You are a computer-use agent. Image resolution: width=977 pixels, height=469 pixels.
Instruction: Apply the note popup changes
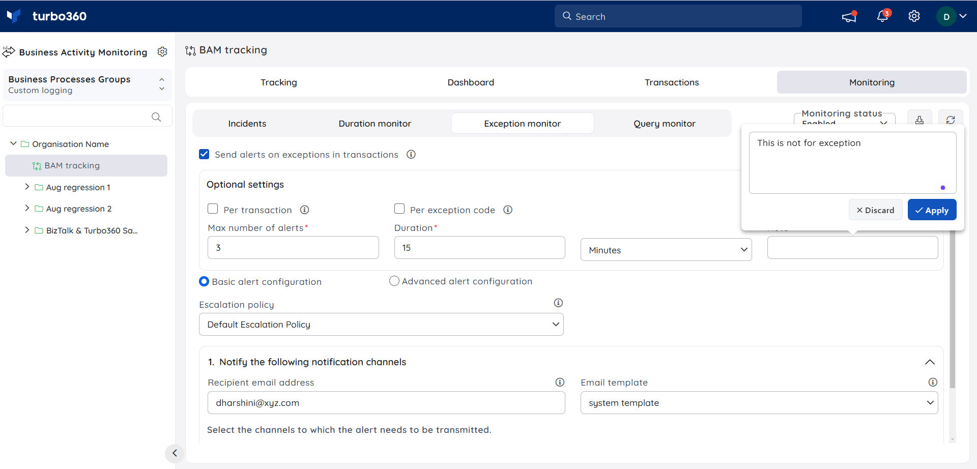click(x=932, y=210)
